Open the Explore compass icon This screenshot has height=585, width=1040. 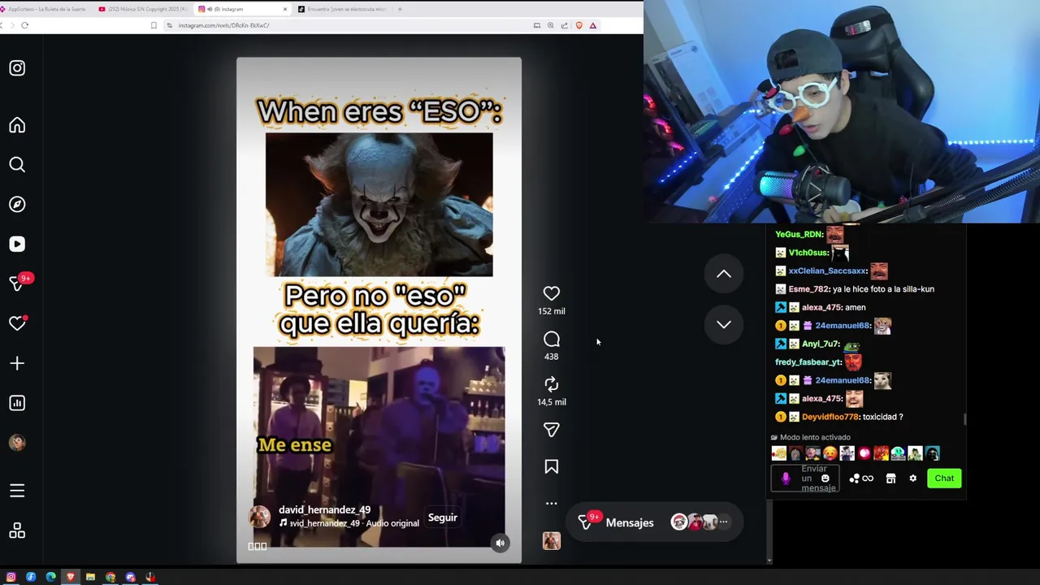tap(17, 205)
